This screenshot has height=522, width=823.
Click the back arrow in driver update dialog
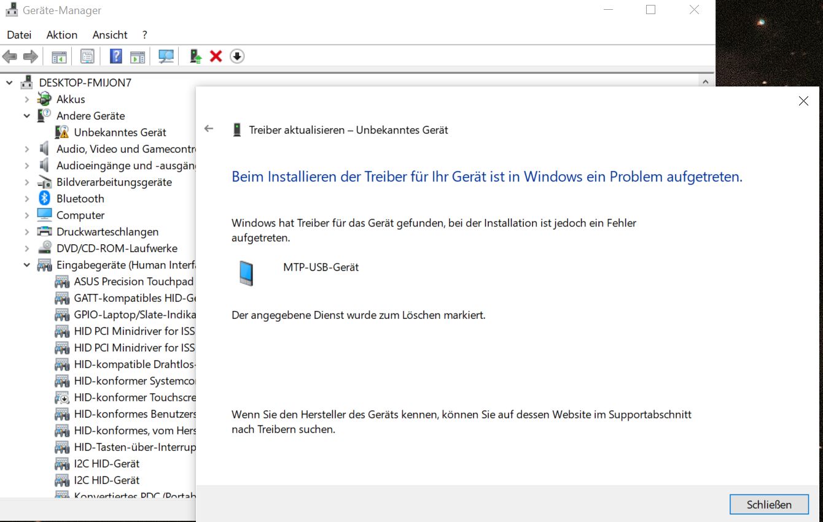[x=209, y=129]
